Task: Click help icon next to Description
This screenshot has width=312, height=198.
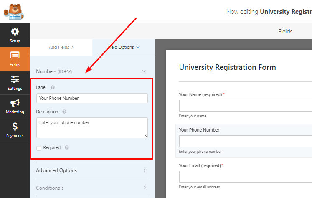Action: (x=63, y=112)
